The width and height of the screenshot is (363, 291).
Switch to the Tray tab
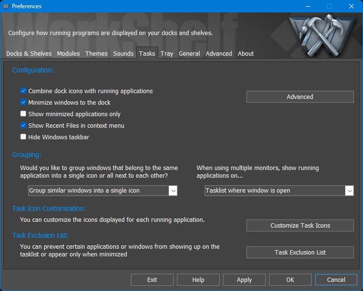pyautogui.click(x=167, y=54)
